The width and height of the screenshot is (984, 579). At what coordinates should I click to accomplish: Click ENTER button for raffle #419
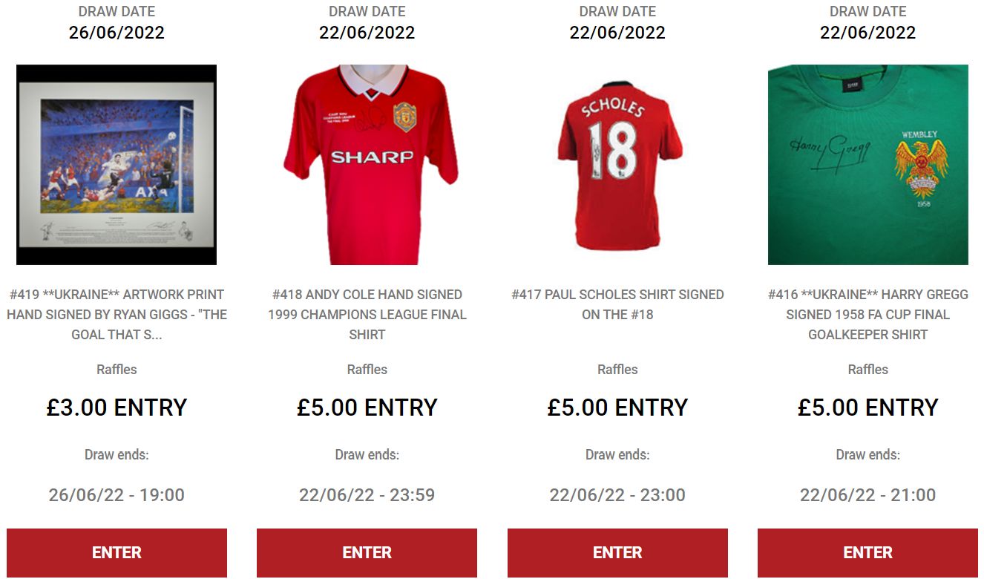point(117,553)
